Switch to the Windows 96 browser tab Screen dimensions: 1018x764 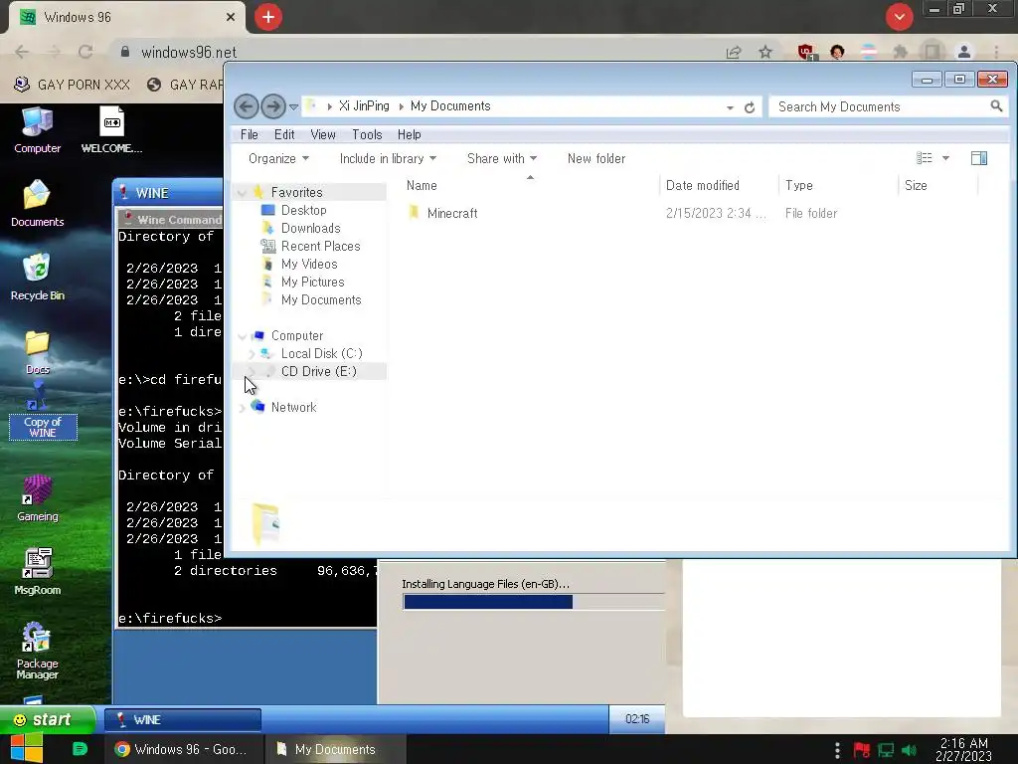click(x=126, y=18)
